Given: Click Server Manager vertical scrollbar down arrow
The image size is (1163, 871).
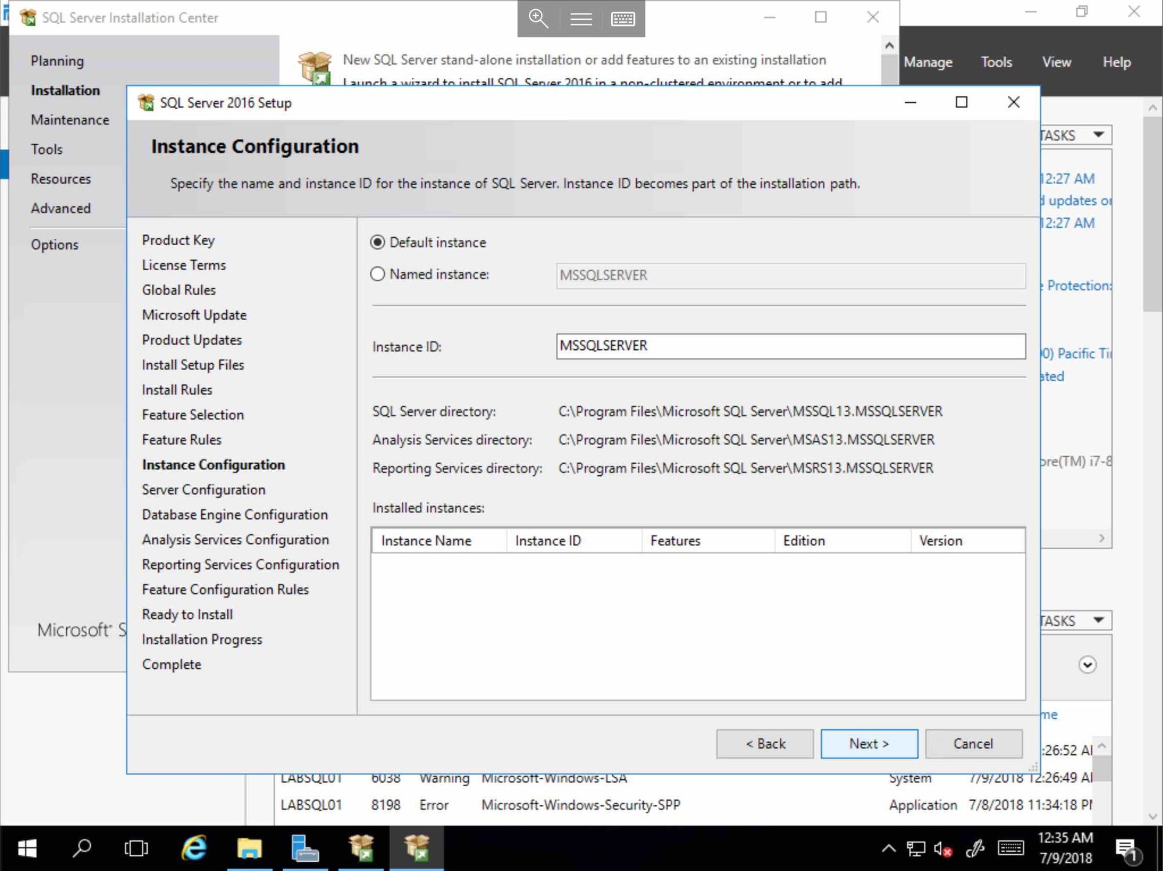Looking at the screenshot, I should pyautogui.click(x=1153, y=816).
